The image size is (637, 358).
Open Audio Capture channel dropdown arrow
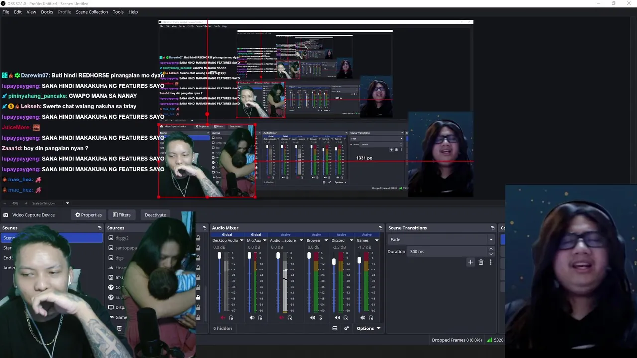pos(301,241)
